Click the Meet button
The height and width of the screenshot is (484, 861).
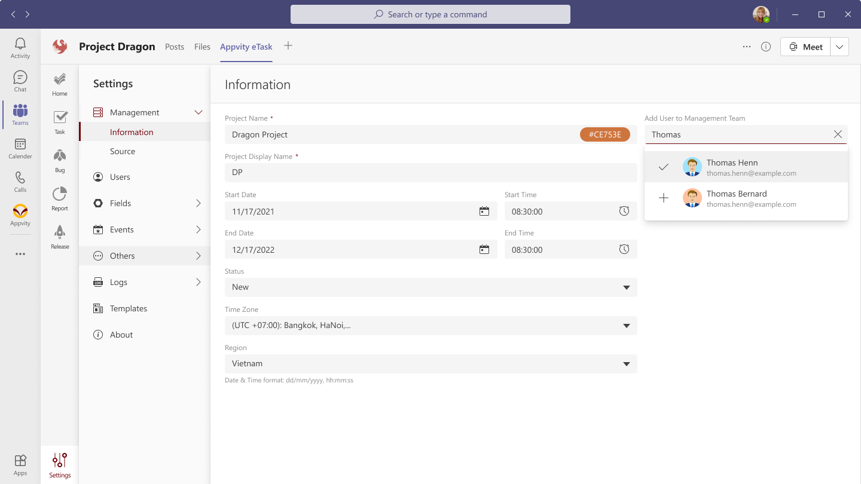pyautogui.click(x=805, y=46)
